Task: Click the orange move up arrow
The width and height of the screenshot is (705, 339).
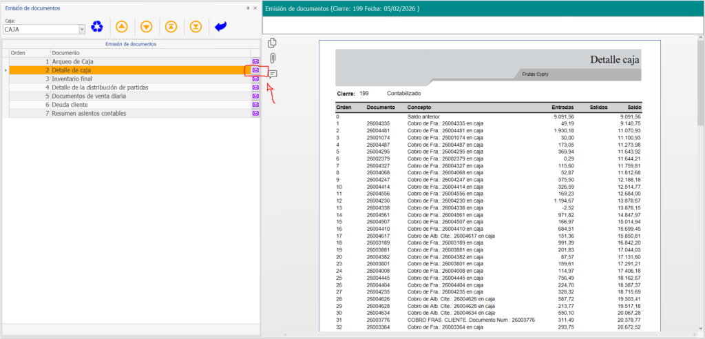Action: [x=122, y=27]
